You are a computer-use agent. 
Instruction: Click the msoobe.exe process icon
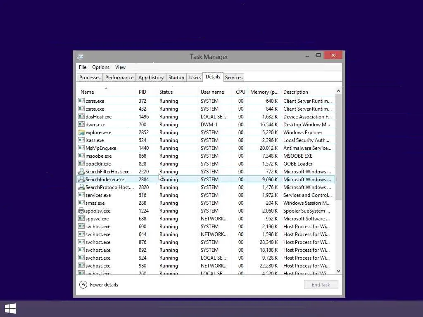(81, 156)
